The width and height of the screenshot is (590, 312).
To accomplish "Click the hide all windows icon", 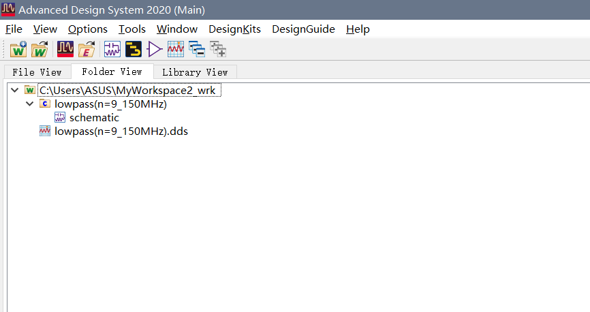I will tap(197, 49).
